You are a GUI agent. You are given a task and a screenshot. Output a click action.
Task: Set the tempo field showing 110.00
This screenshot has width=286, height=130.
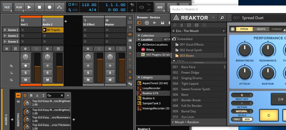(x=89, y=5)
